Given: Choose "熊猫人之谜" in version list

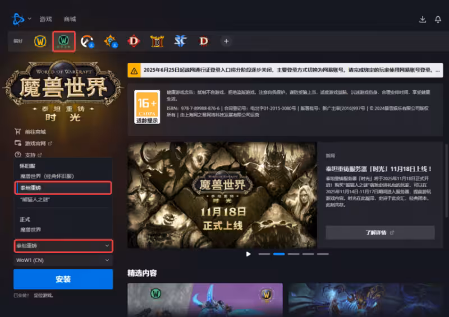Looking at the screenshot, I should [63, 199].
